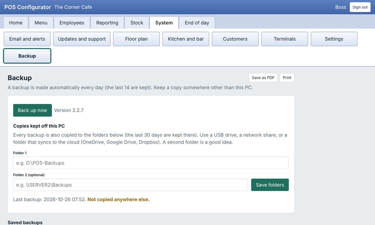The height and width of the screenshot is (225, 375).
Task: Click the Print button
Action: point(287,78)
